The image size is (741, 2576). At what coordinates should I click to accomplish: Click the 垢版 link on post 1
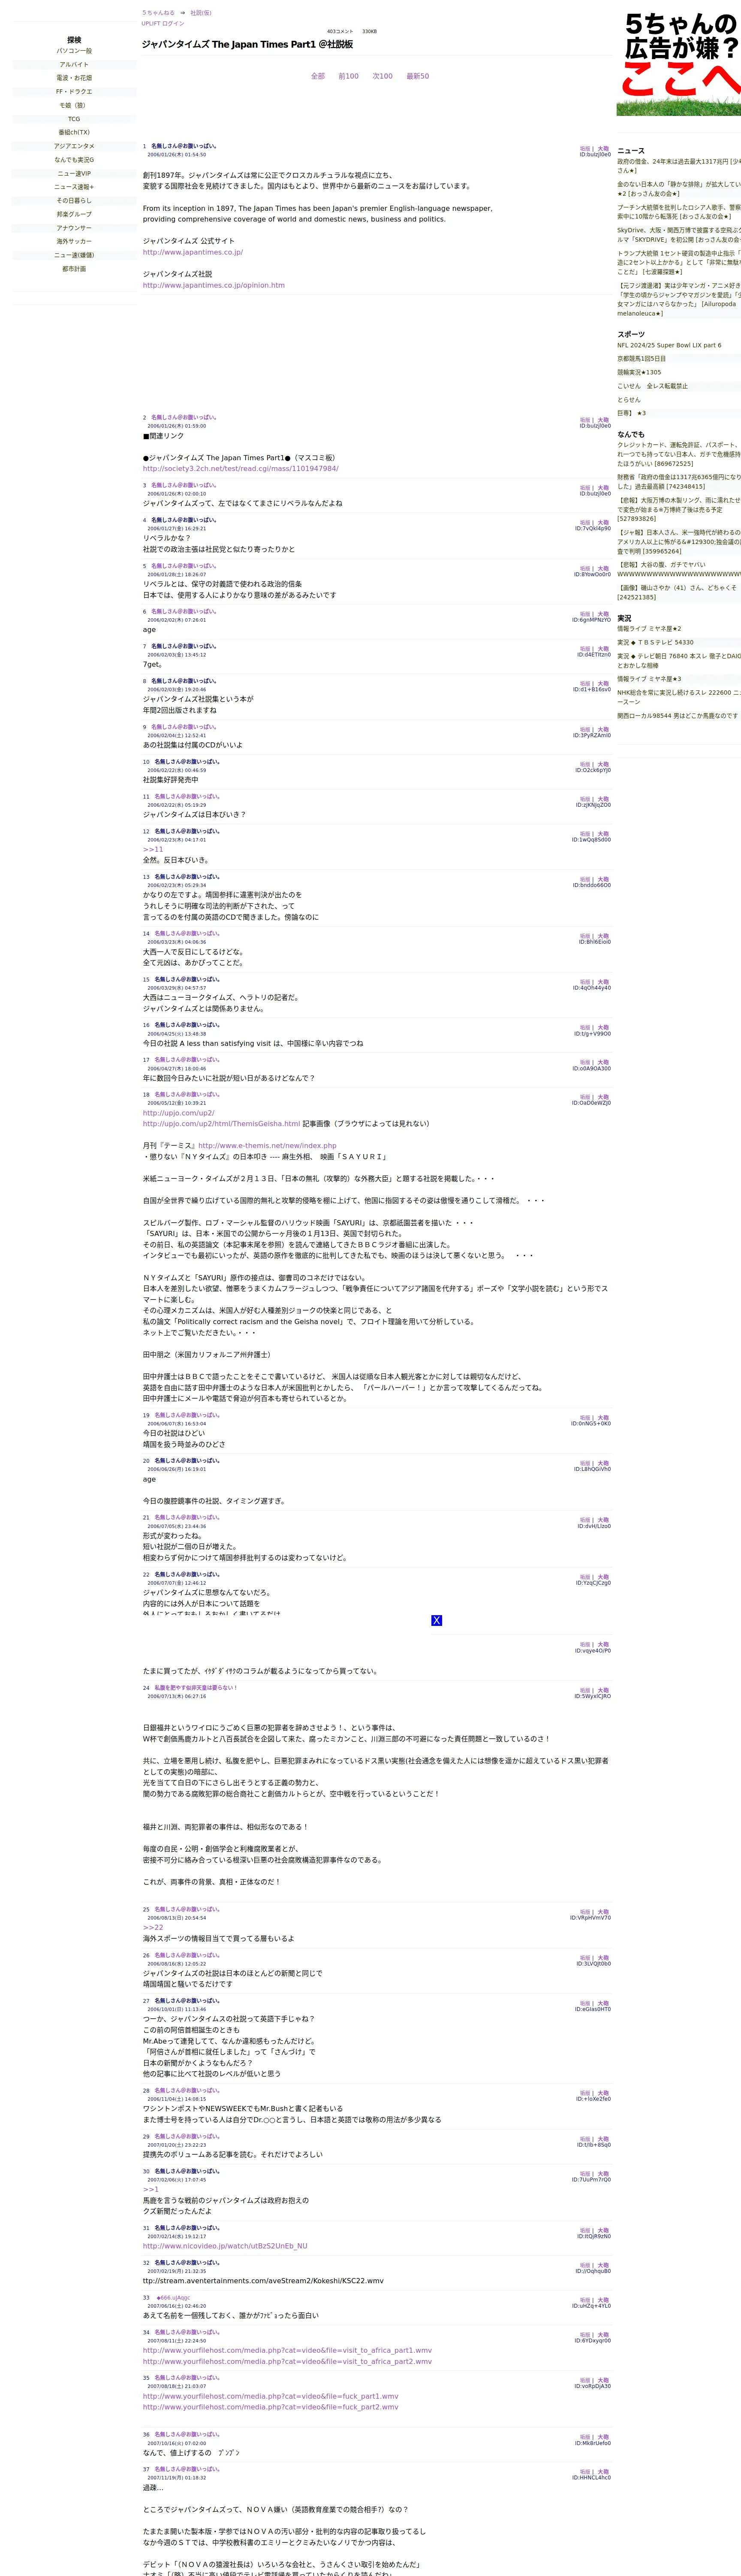tap(585, 149)
